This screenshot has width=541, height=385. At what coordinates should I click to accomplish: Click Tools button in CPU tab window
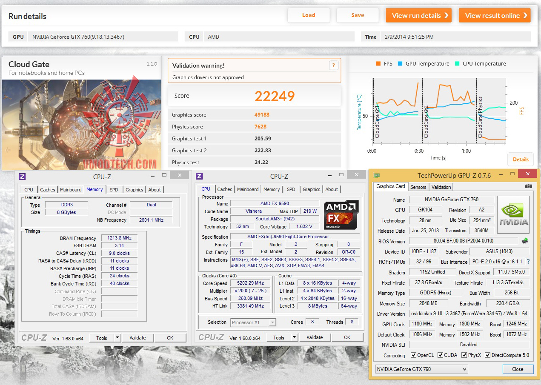point(279,337)
